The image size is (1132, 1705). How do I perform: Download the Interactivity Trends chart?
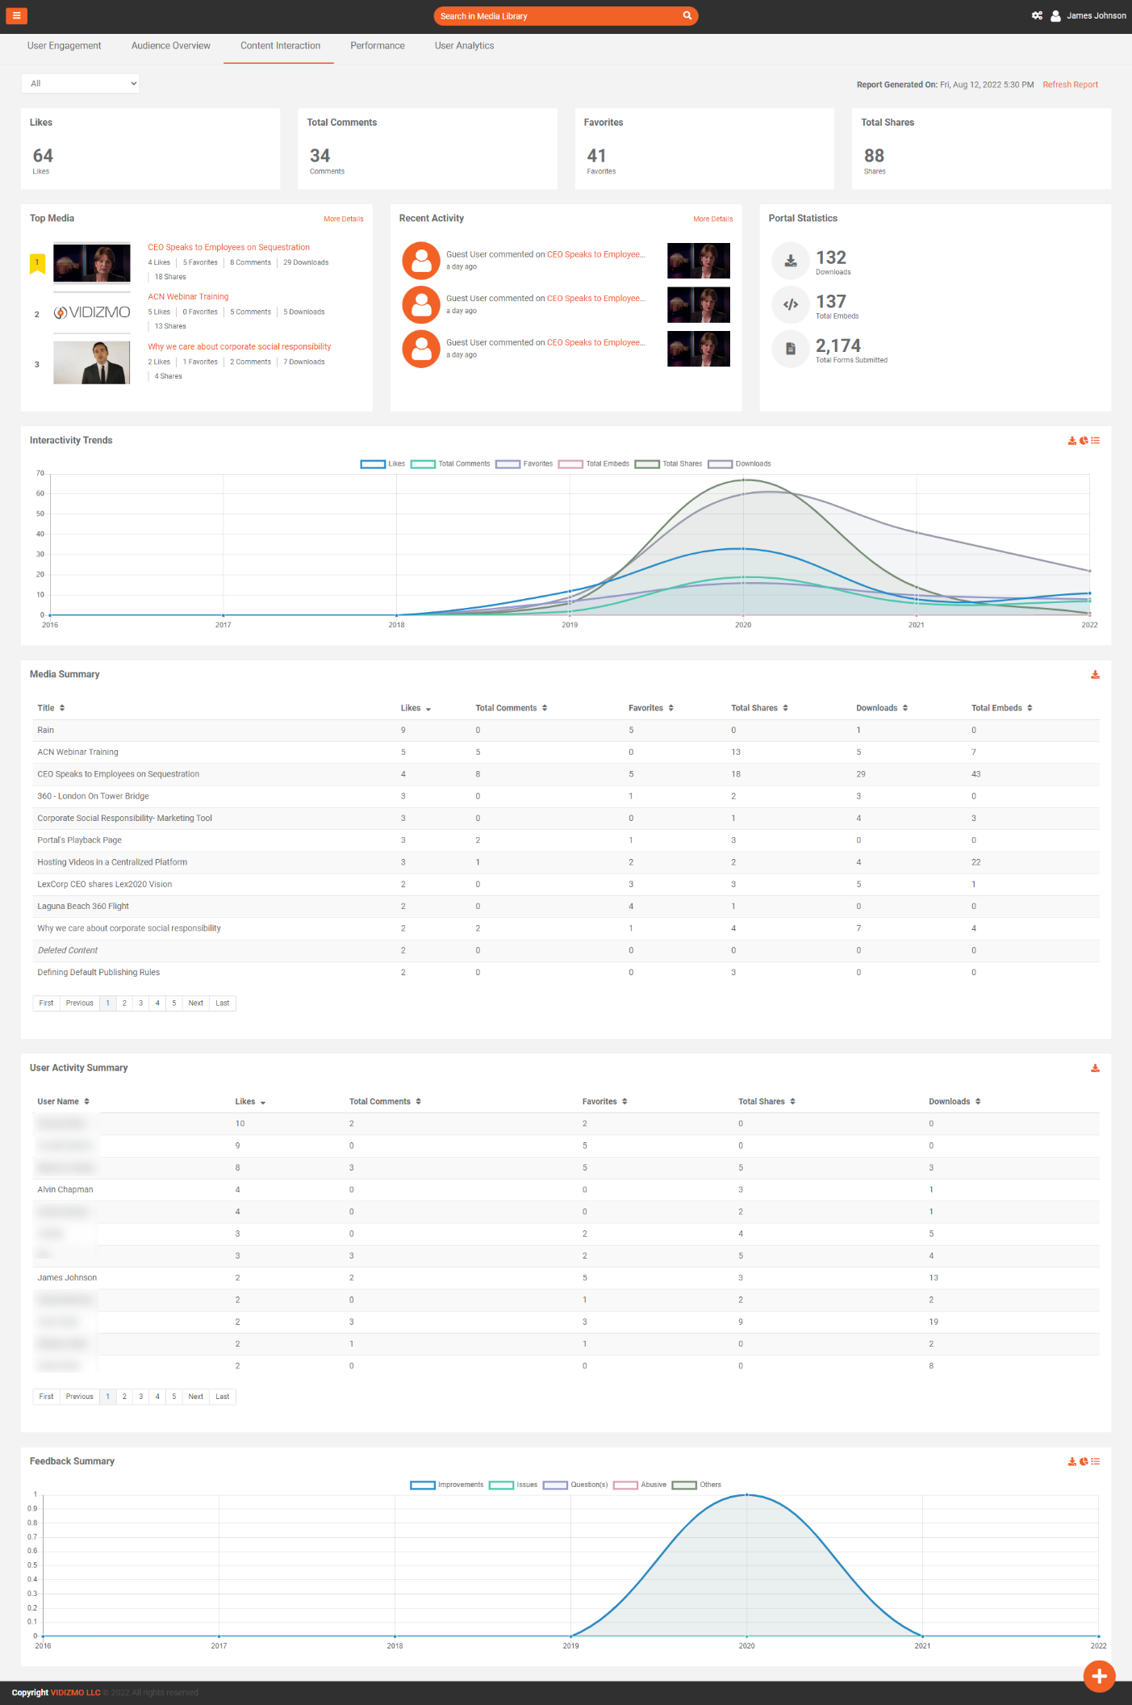click(1071, 441)
